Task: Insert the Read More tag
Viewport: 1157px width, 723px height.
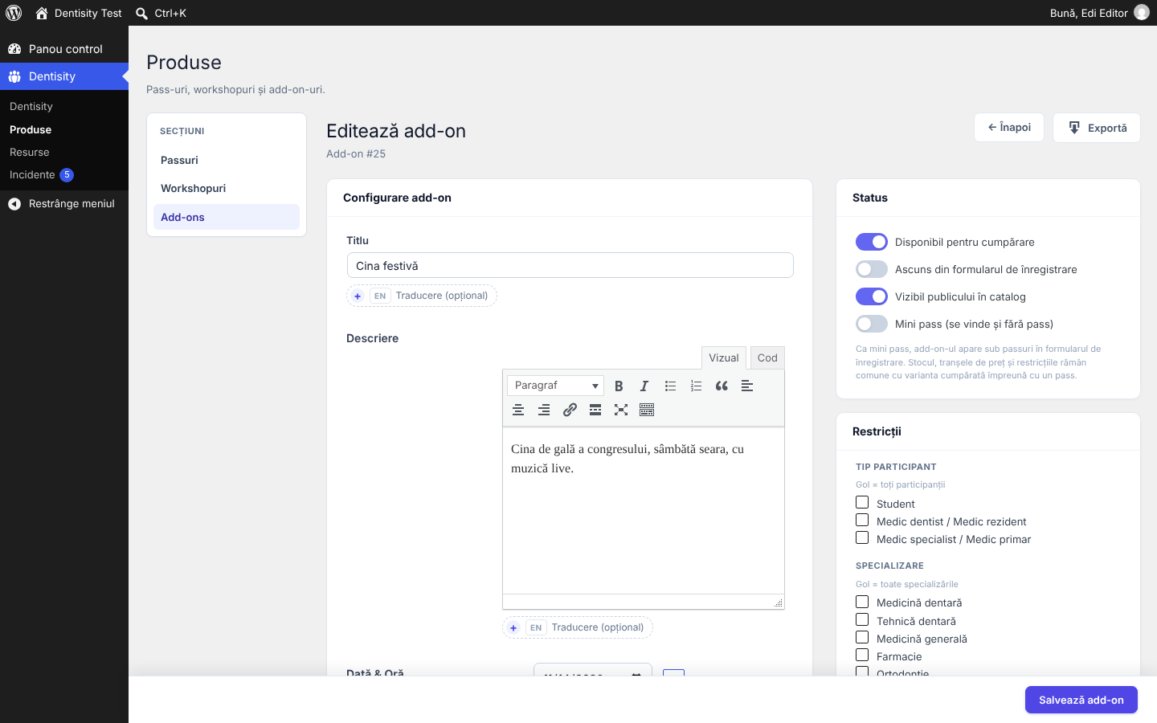Action: coord(595,410)
